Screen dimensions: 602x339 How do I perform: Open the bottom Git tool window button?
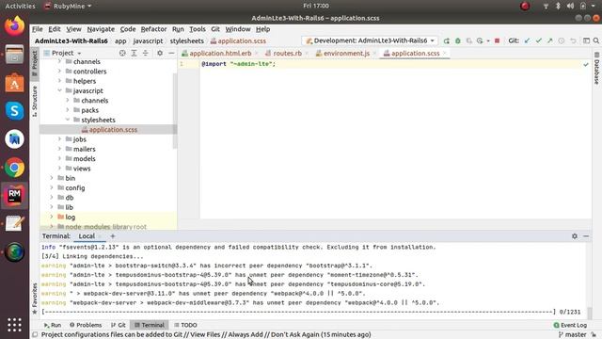(x=118, y=325)
